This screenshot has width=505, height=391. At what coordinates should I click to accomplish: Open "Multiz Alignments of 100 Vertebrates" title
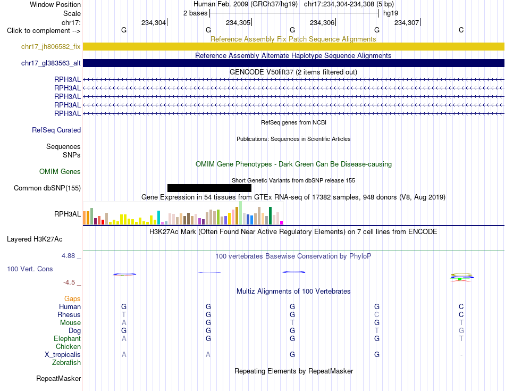pos(293,292)
